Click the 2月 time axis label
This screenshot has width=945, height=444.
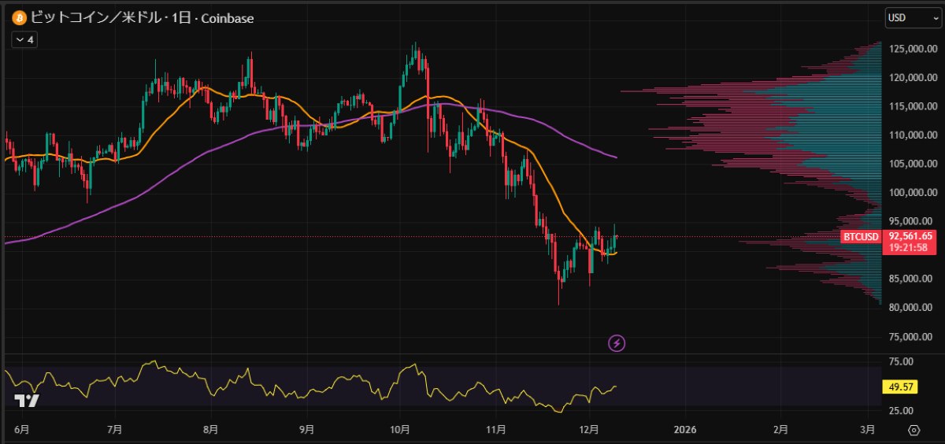(780, 430)
